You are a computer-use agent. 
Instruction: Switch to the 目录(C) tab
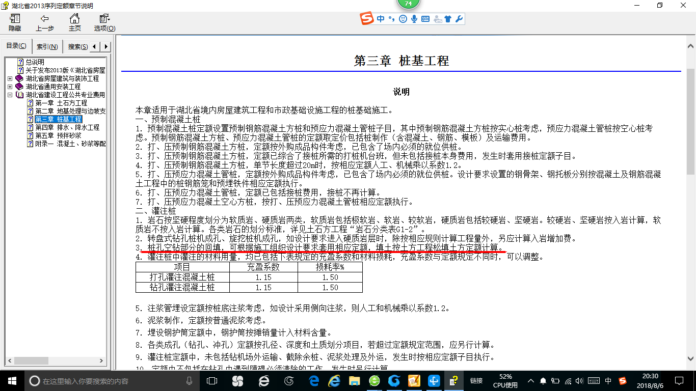[x=16, y=46]
